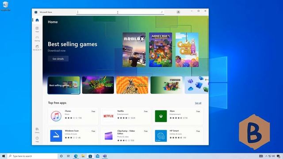Click the Free label on Windows Scan card

(x=93, y=131)
